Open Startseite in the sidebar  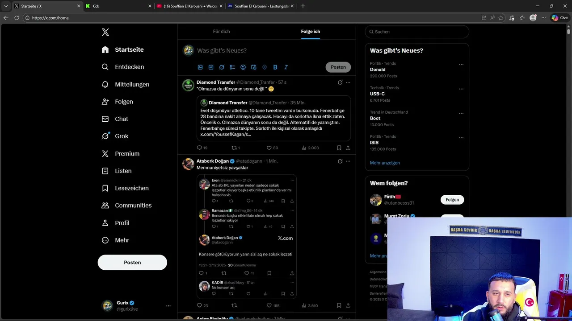pos(122,49)
